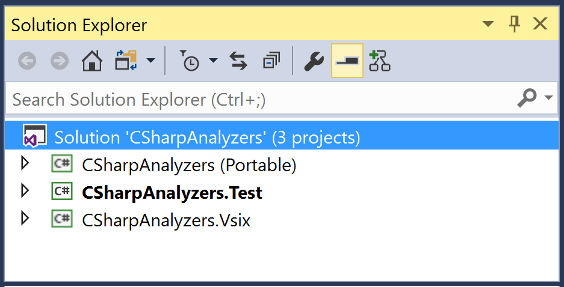Select the CSharpAnalyzers.Vsix project name
Viewport: 564px width, 287px height.
(x=166, y=220)
